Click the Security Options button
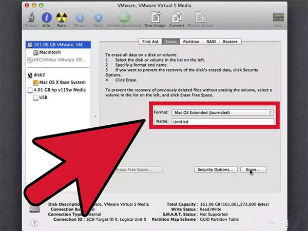 [216, 169]
